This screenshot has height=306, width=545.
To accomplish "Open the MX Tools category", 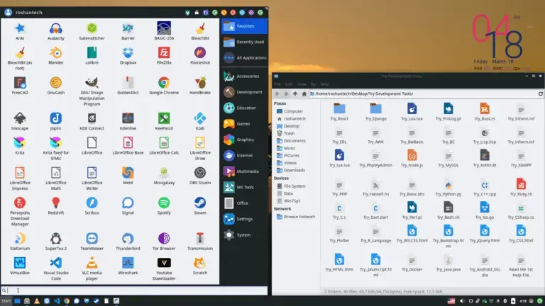I will tap(244, 187).
